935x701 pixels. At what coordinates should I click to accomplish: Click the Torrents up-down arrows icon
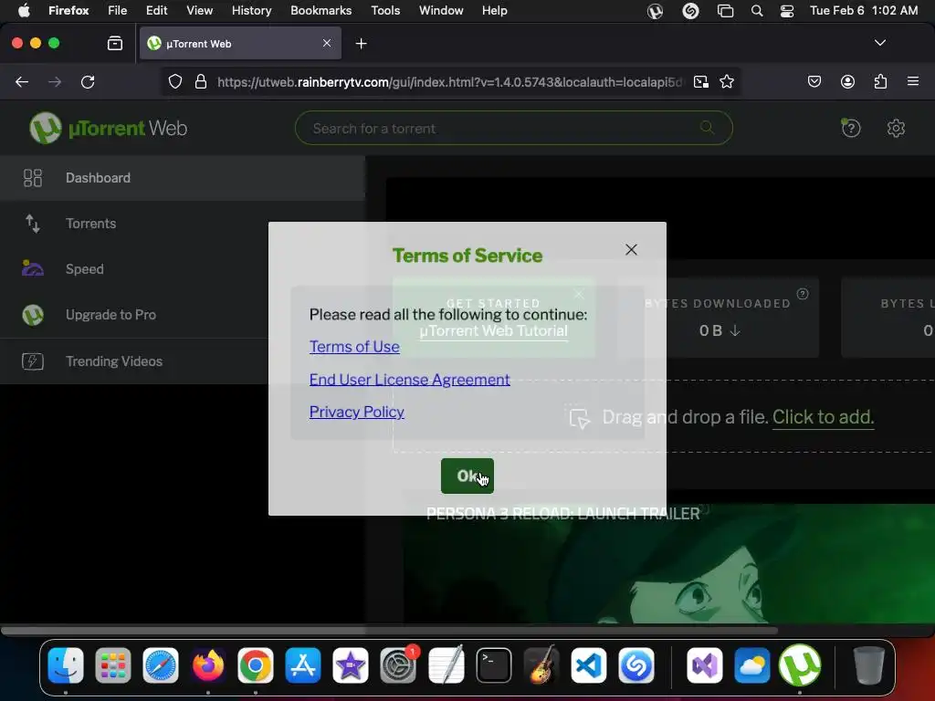tap(33, 224)
